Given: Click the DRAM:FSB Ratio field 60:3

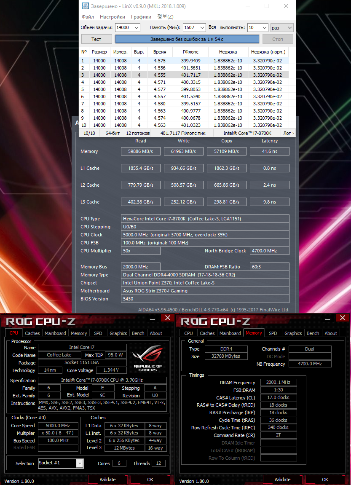Looking at the screenshot, I should point(269,267).
